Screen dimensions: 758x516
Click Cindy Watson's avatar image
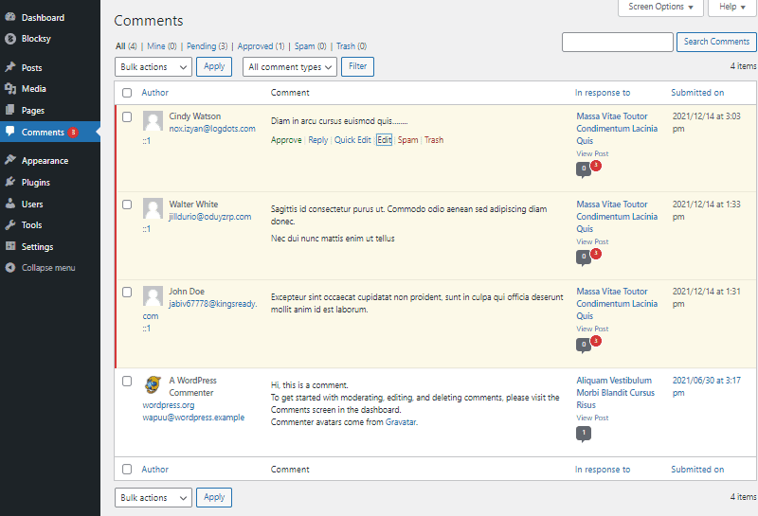(x=153, y=121)
